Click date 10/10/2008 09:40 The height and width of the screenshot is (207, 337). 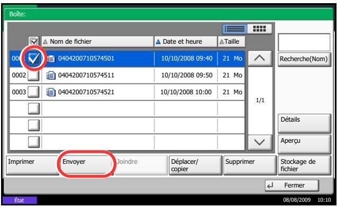187,58
